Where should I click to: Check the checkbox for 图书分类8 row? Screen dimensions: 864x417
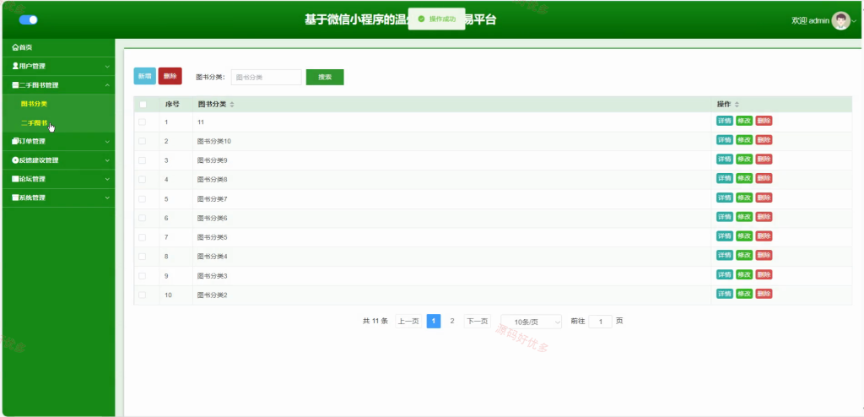click(142, 180)
